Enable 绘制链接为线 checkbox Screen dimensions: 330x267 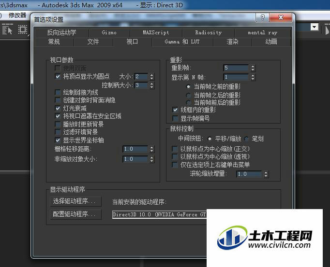(58, 92)
